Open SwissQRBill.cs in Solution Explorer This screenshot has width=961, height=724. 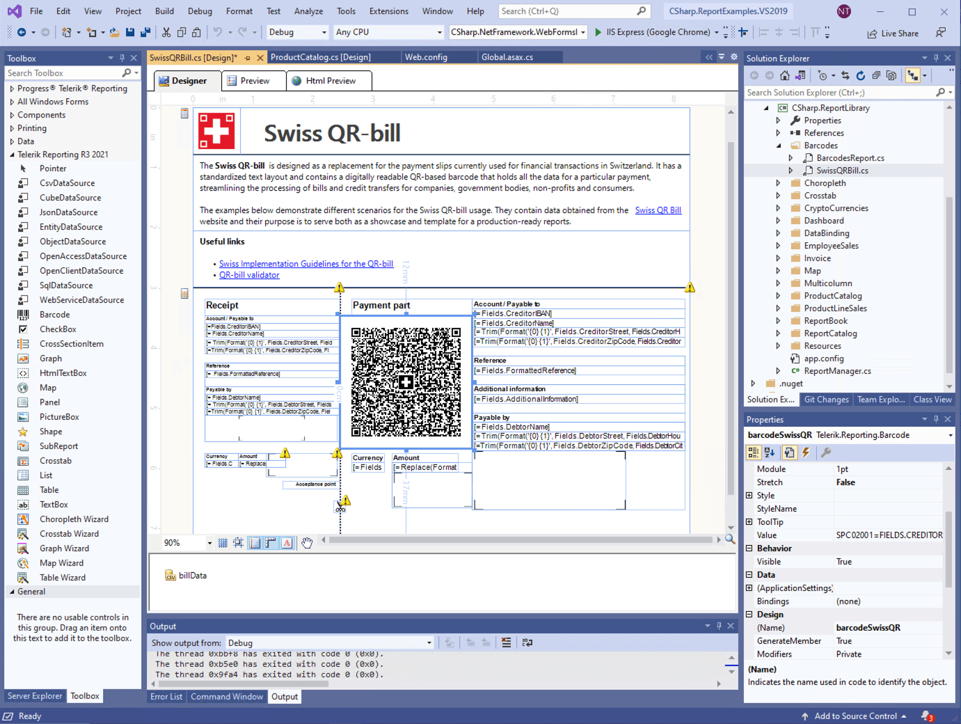click(842, 171)
